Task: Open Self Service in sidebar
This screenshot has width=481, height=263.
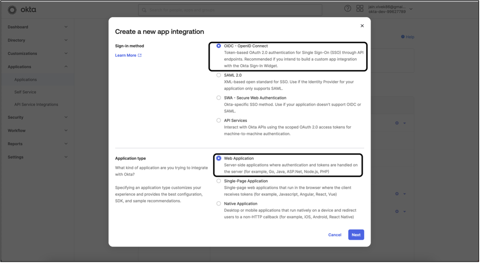Action: [x=25, y=92]
